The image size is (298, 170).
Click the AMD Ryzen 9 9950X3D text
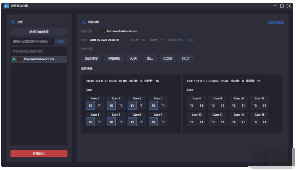[x=105, y=40]
